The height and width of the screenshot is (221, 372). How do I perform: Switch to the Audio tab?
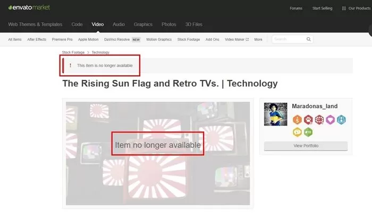[x=119, y=24]
